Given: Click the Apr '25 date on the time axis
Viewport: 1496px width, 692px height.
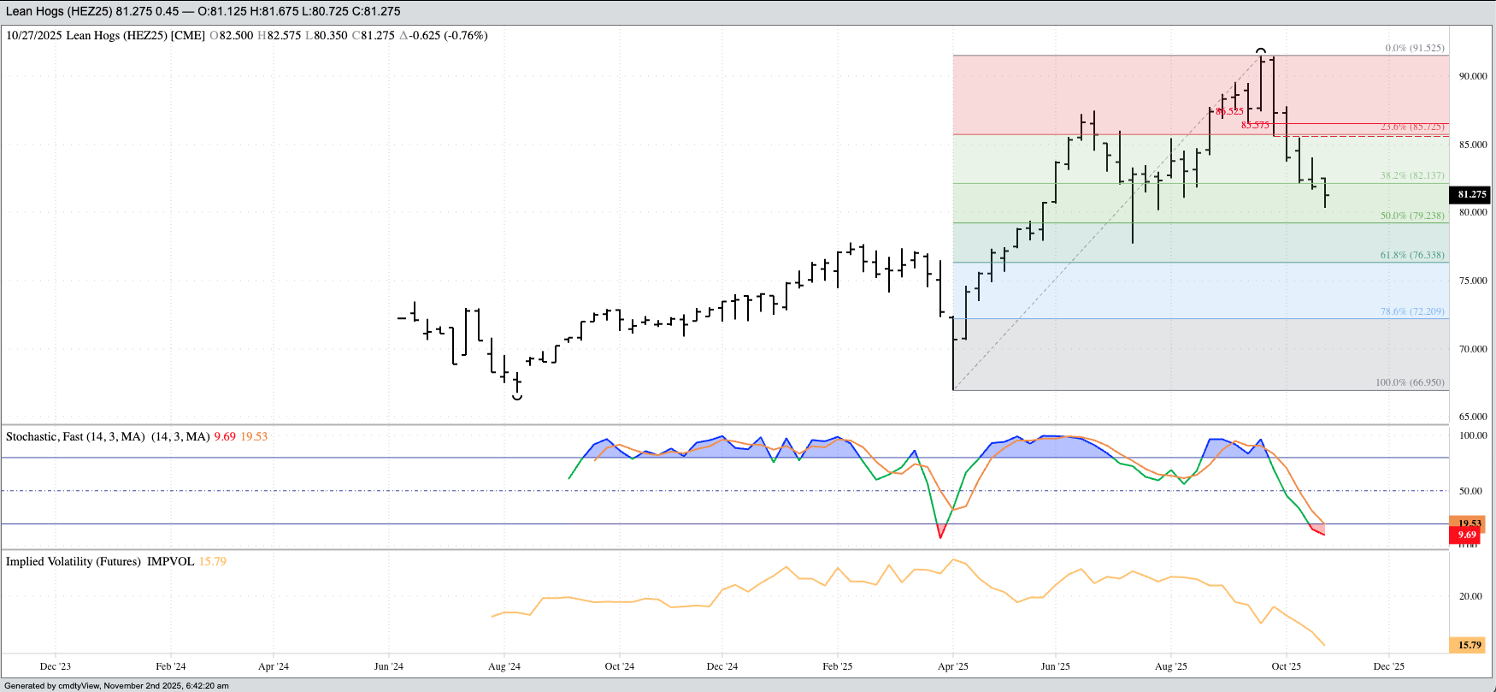Looking at the screenshot, I should coord(952,666).
